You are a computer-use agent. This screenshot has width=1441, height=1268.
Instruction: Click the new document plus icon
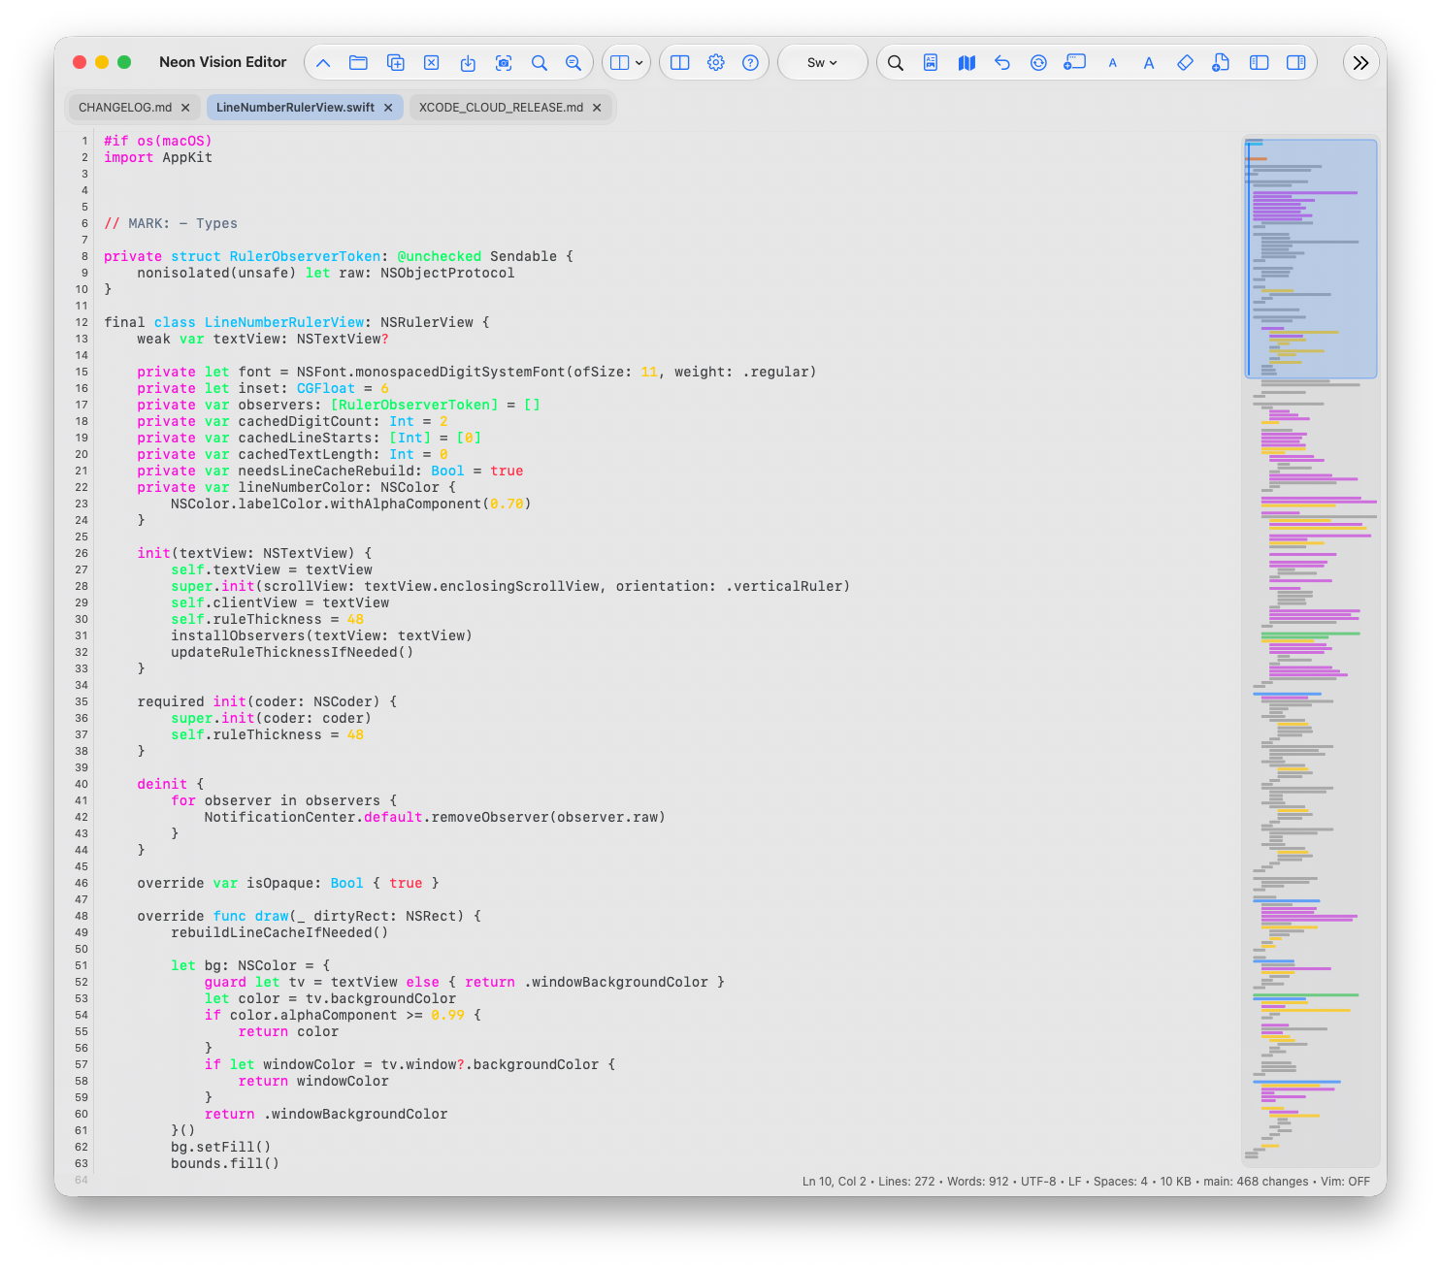click(1221, 63)
